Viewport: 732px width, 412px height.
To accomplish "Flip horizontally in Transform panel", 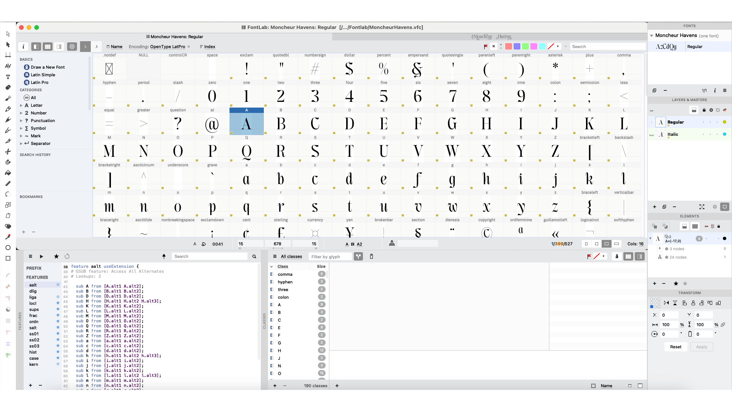I will point(666,303).
